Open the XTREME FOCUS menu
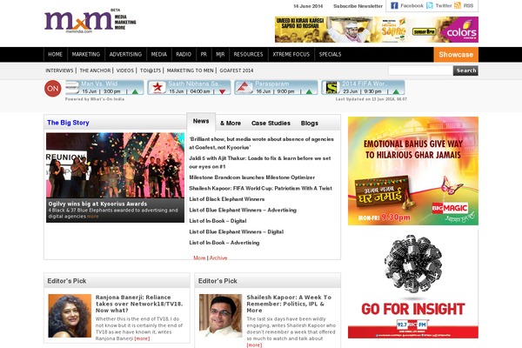Image resolution: width=522 pixels, height=348 pixels. 291,54
